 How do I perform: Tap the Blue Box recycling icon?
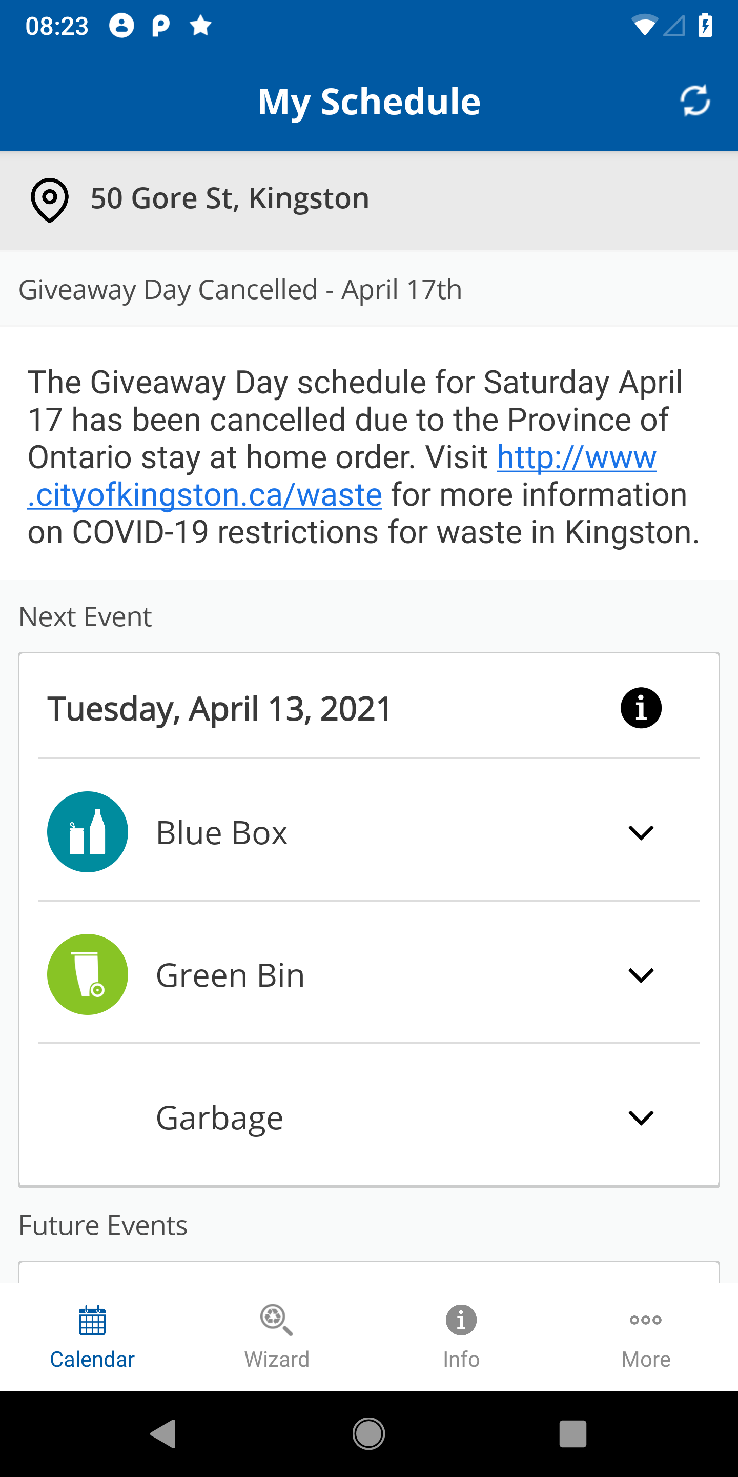pyautogui.click(x=88, y=832)
